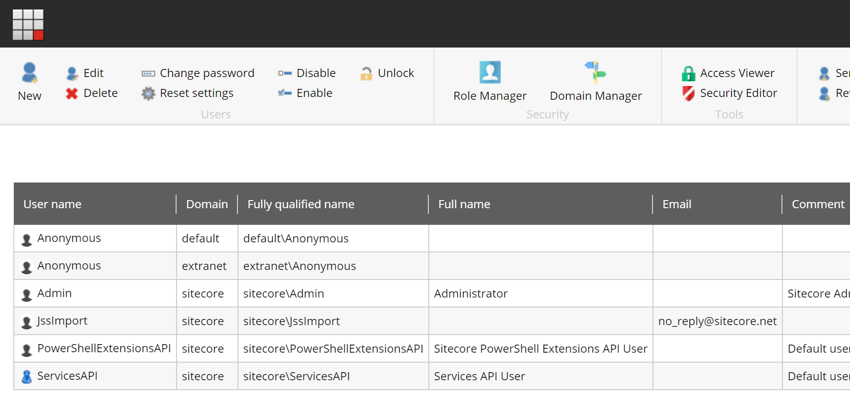850x404 pixels.
Task: Sort by Domain column header
Action: point(207,204)
